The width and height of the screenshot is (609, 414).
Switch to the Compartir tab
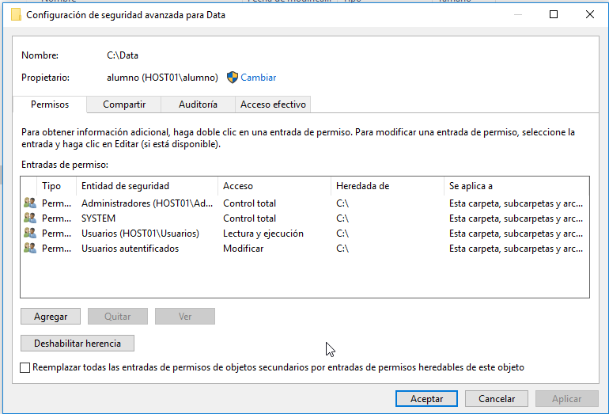123,104
